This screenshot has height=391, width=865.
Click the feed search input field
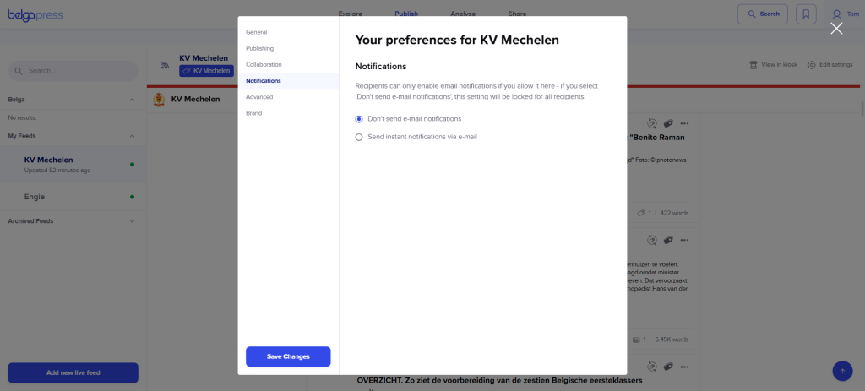click(x=73, y=71)
